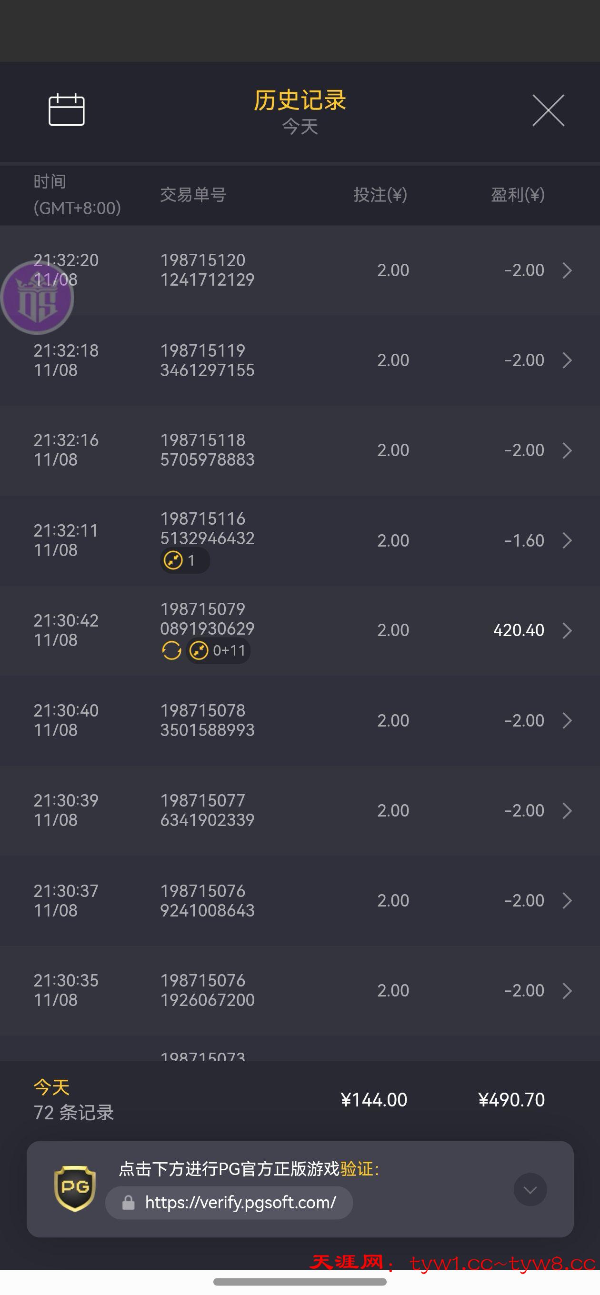The width and height of the screenshot is (600, 1295).
Task: Tap the lock icon beside verify URL
Action: [x=128, y=1203]
